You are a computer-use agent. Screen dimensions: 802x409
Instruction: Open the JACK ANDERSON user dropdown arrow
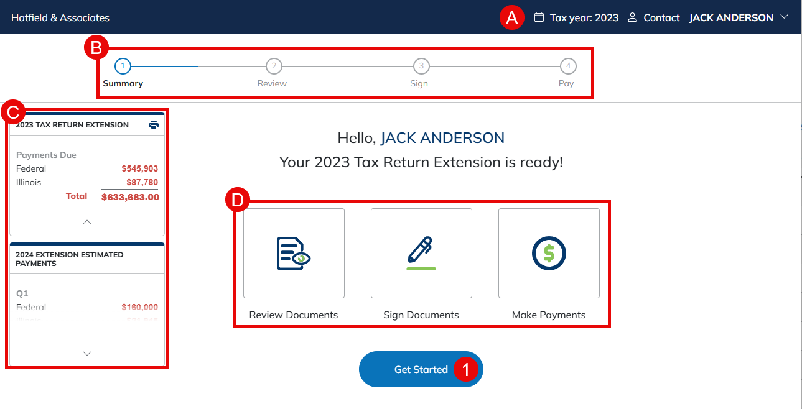pos(784,17)
